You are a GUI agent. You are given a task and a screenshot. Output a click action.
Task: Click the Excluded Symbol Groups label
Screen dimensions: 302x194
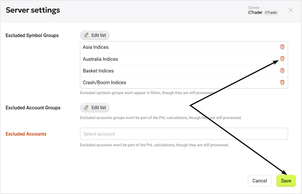(32, 35)
